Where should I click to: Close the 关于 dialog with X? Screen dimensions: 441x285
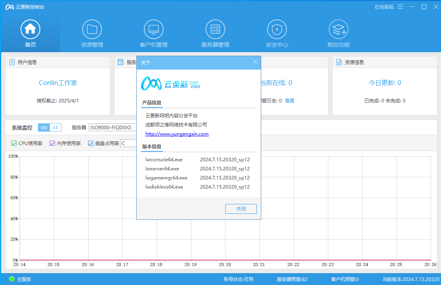click(x=255, y=62)
